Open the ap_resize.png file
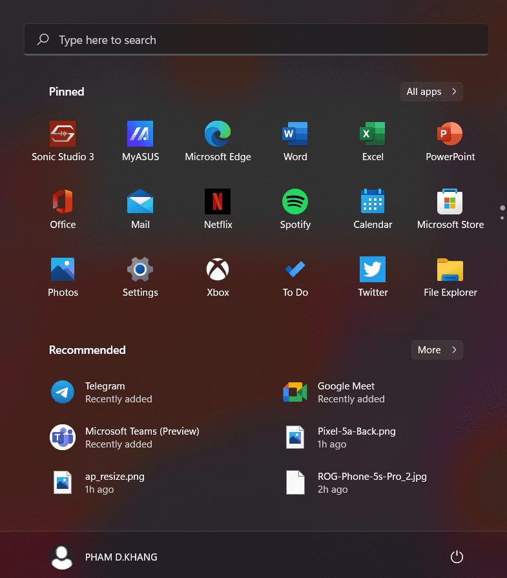This screenshot has width=507, height=578. tap(98, 482)
